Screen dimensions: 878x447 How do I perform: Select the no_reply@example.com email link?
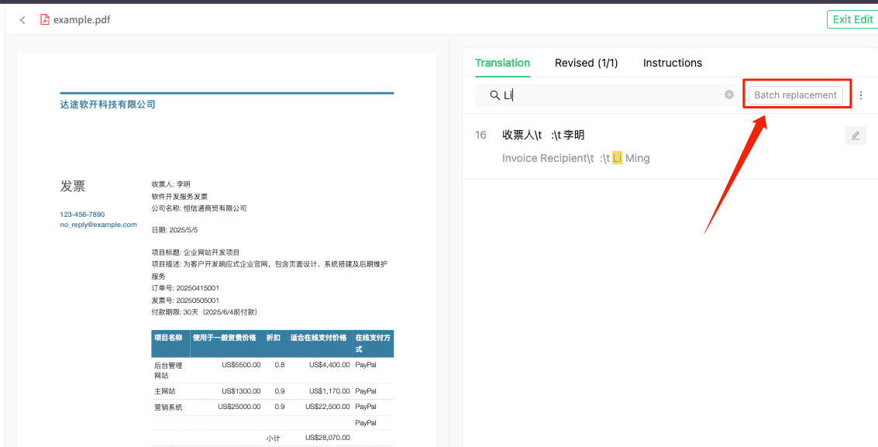[x=98, y=224]
